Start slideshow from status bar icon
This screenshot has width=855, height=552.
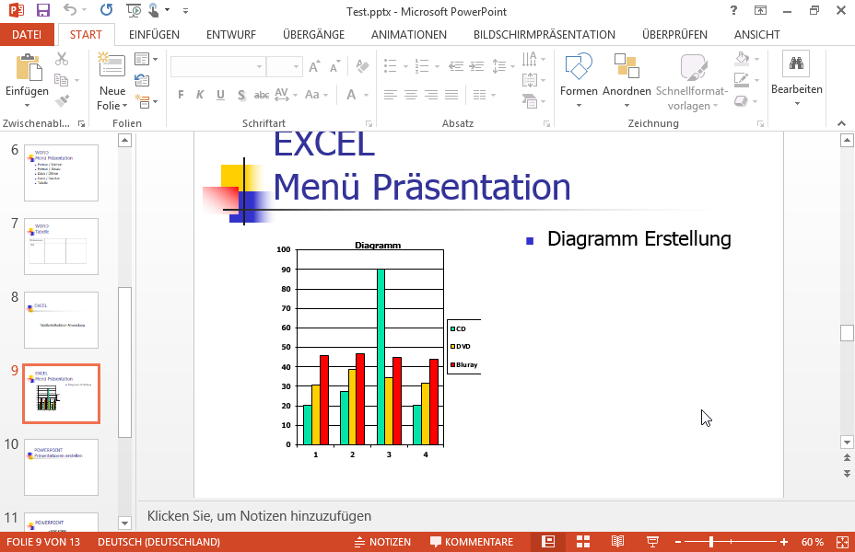coord(652,542)
